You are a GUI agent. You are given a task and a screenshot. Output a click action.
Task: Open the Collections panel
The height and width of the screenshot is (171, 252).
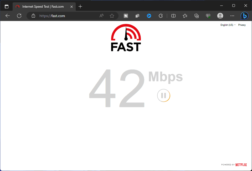(197, 16)
